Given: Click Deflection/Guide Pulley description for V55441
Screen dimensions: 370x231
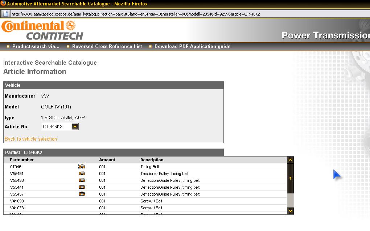Looking at the screenshot, I should [x=170, y=187].
